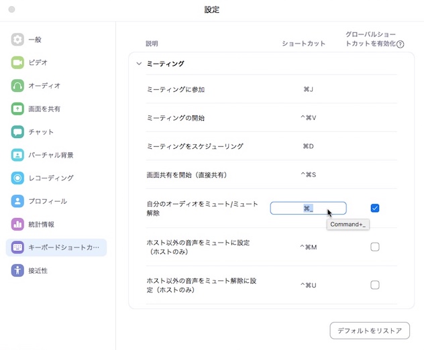Viewport: 424px width, 350px height.
Task: Select the ビデオ video camera icon
Action: point(17,62)
